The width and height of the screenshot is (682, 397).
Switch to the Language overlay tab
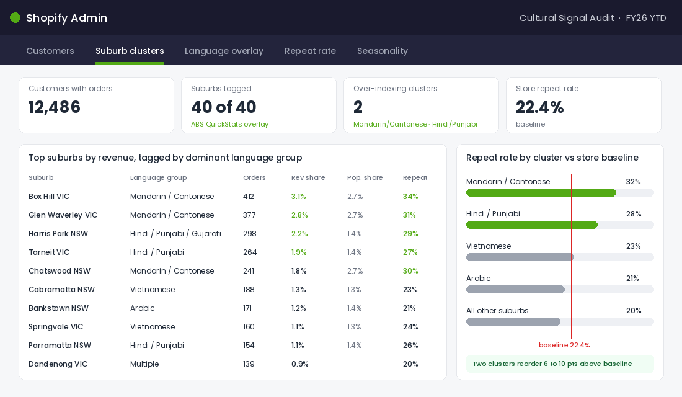point(224,51)
